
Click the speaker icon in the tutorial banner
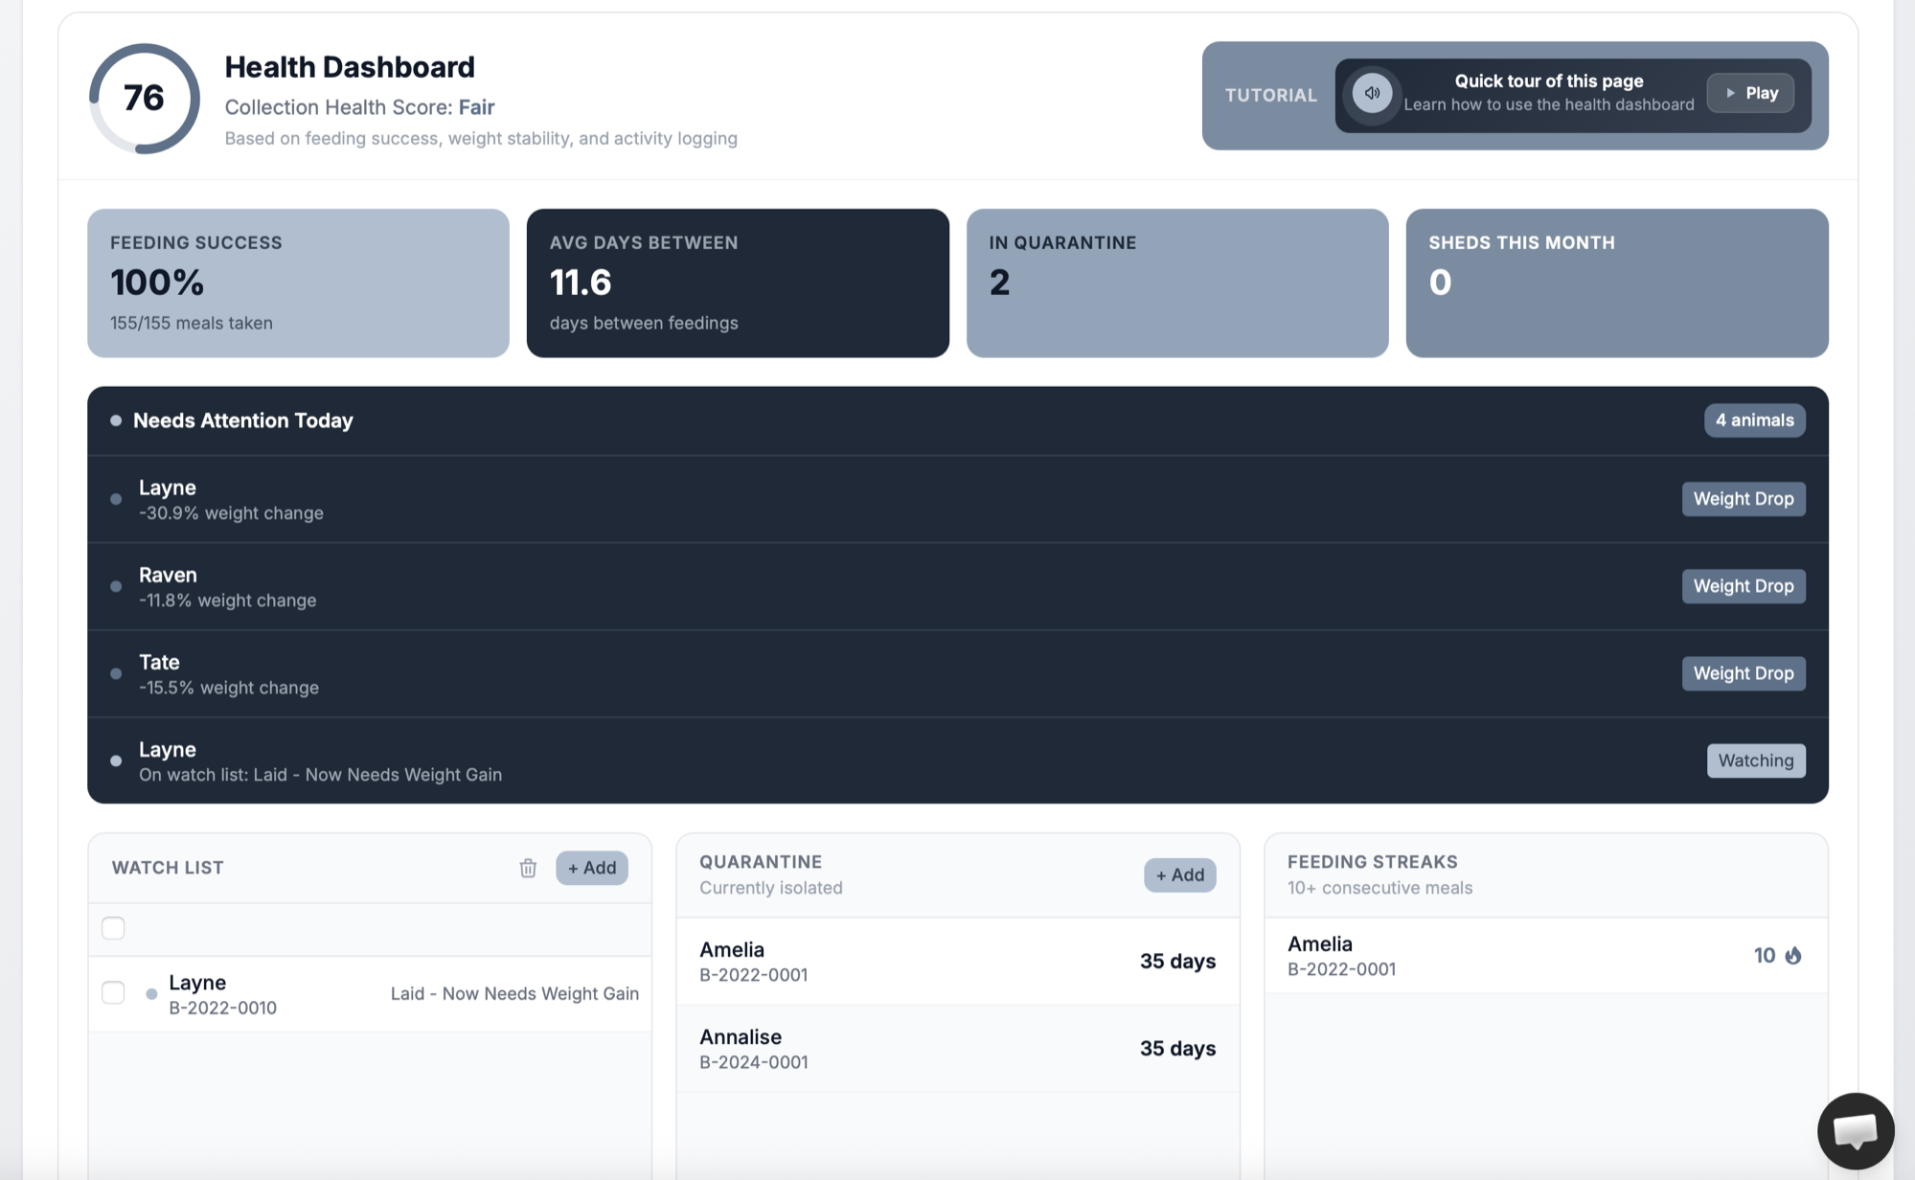pos(1372,93)
